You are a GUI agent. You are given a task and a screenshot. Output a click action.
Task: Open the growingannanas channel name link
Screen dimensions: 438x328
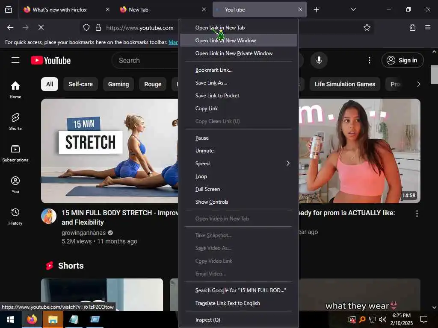pos(83,233)
